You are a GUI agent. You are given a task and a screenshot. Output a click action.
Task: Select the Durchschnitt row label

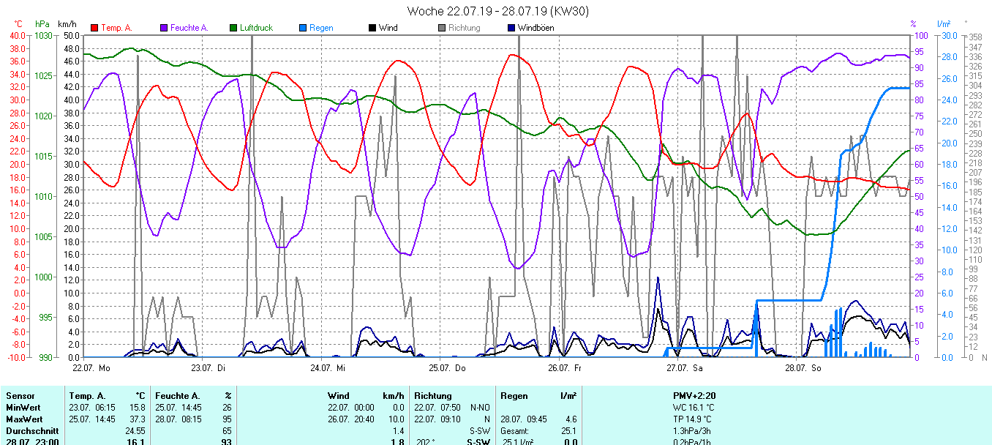click(x=29, y=430)
